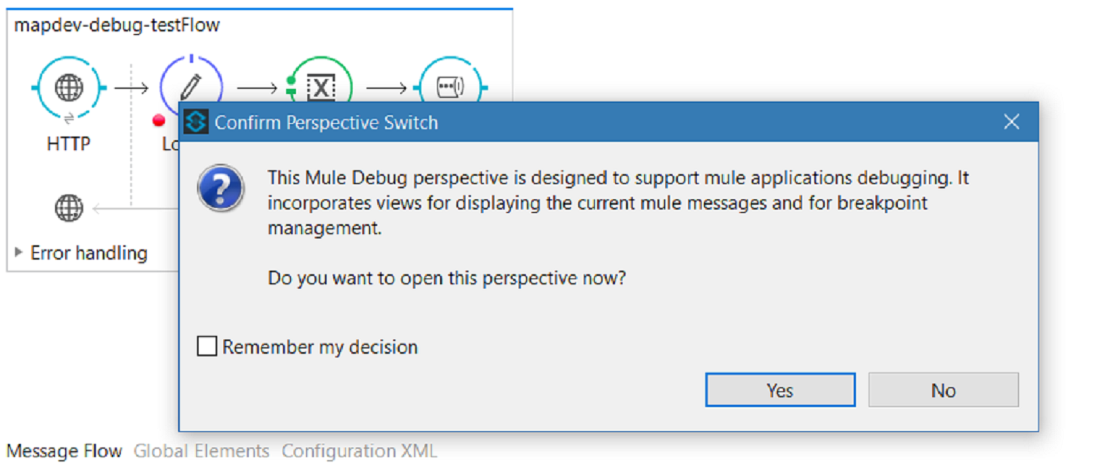Click the Set Payload component icon
The height and width of the screenshot is (465, 1097).
pyautogui.click(x=450, y=86)
